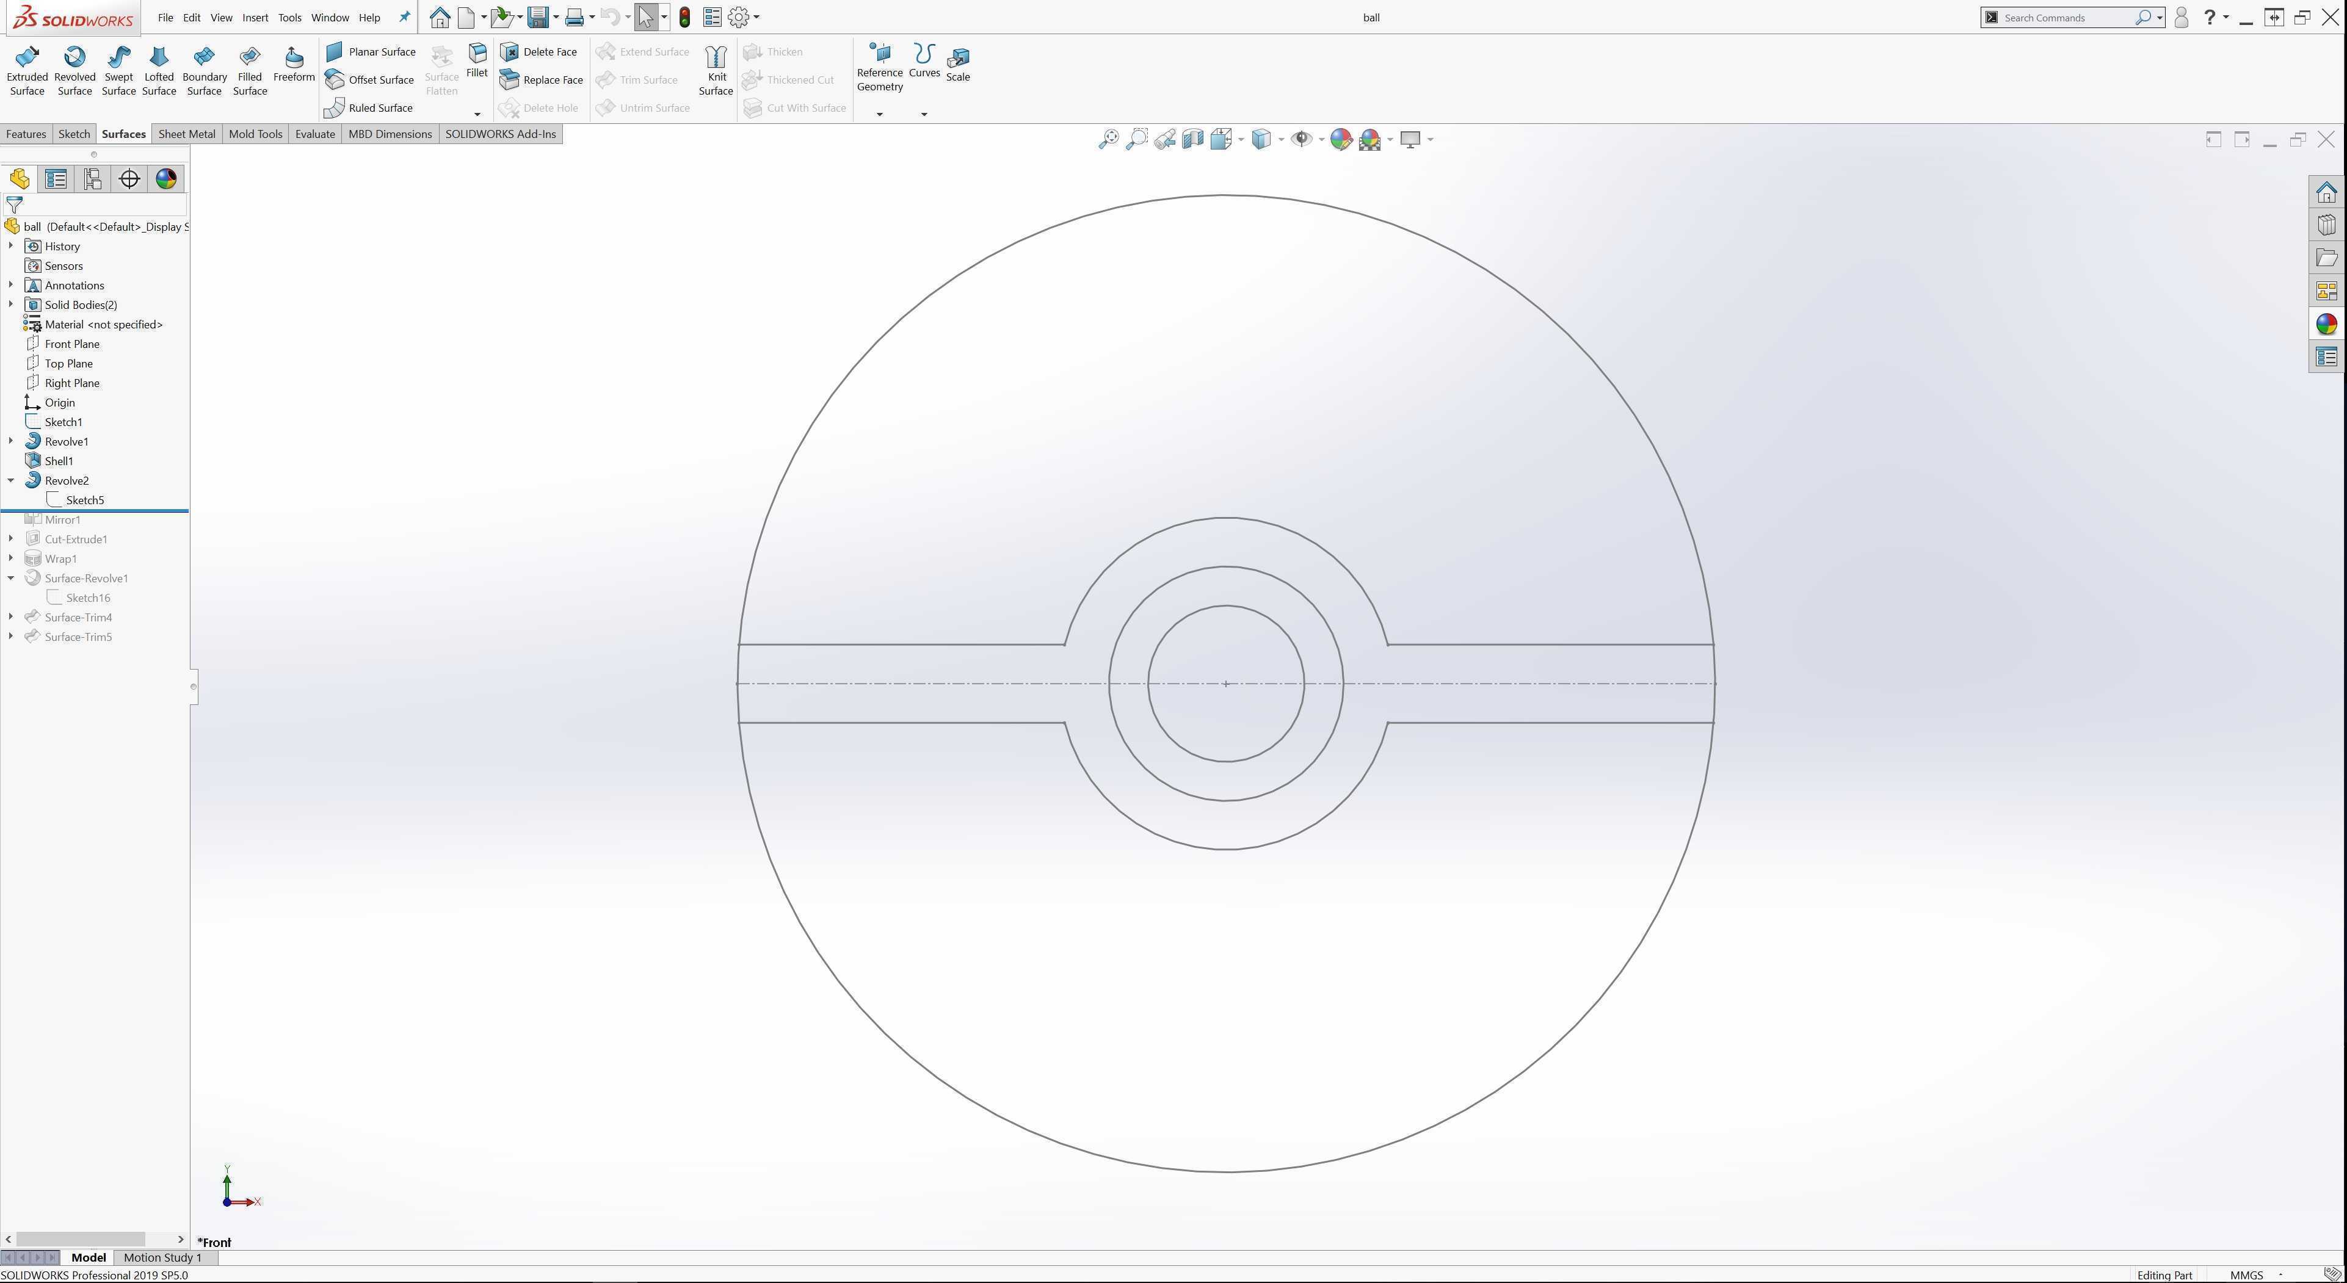
Task: Pin the menu bar with pushpin
Action: [x=405, y=17]
